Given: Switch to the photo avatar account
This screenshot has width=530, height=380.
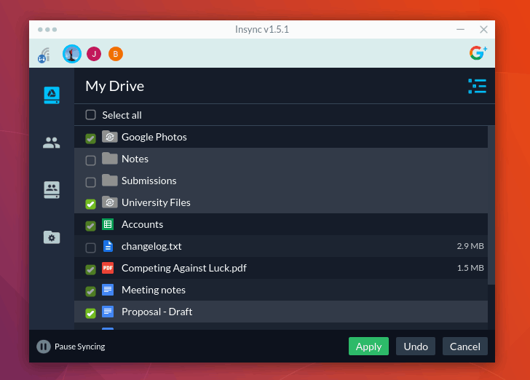Looking at the screenshot, I should (72, 54).
